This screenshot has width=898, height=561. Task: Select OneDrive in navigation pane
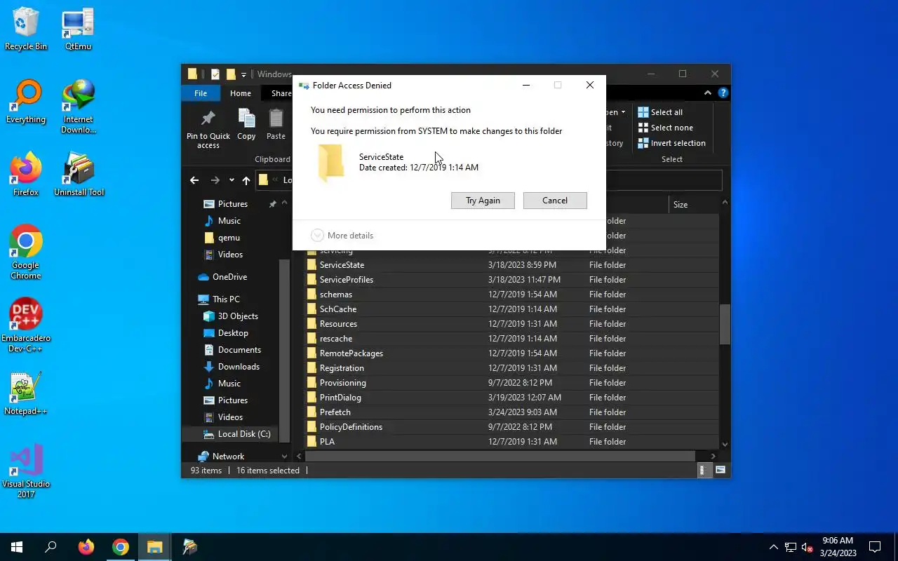tap(229, 277)
